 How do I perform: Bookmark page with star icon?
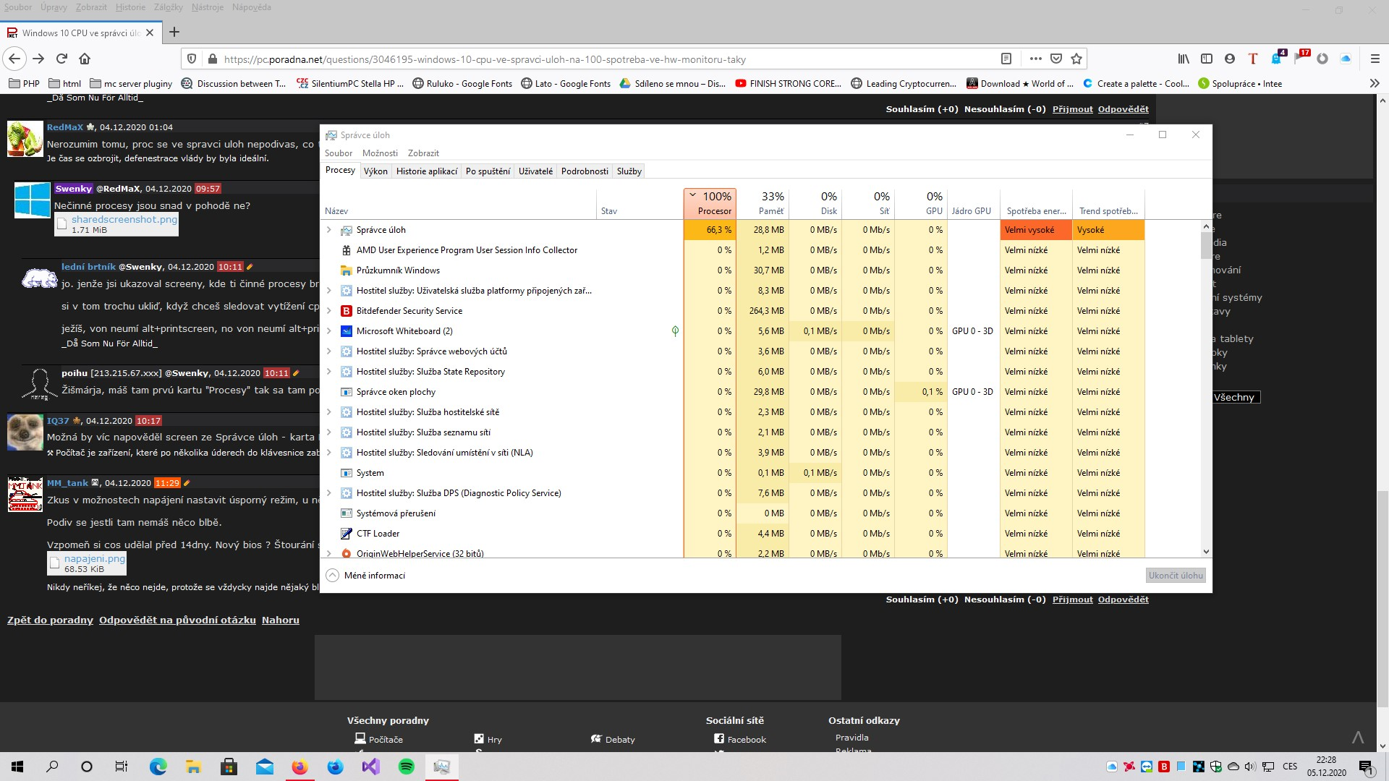click(x=1076, y=59)
